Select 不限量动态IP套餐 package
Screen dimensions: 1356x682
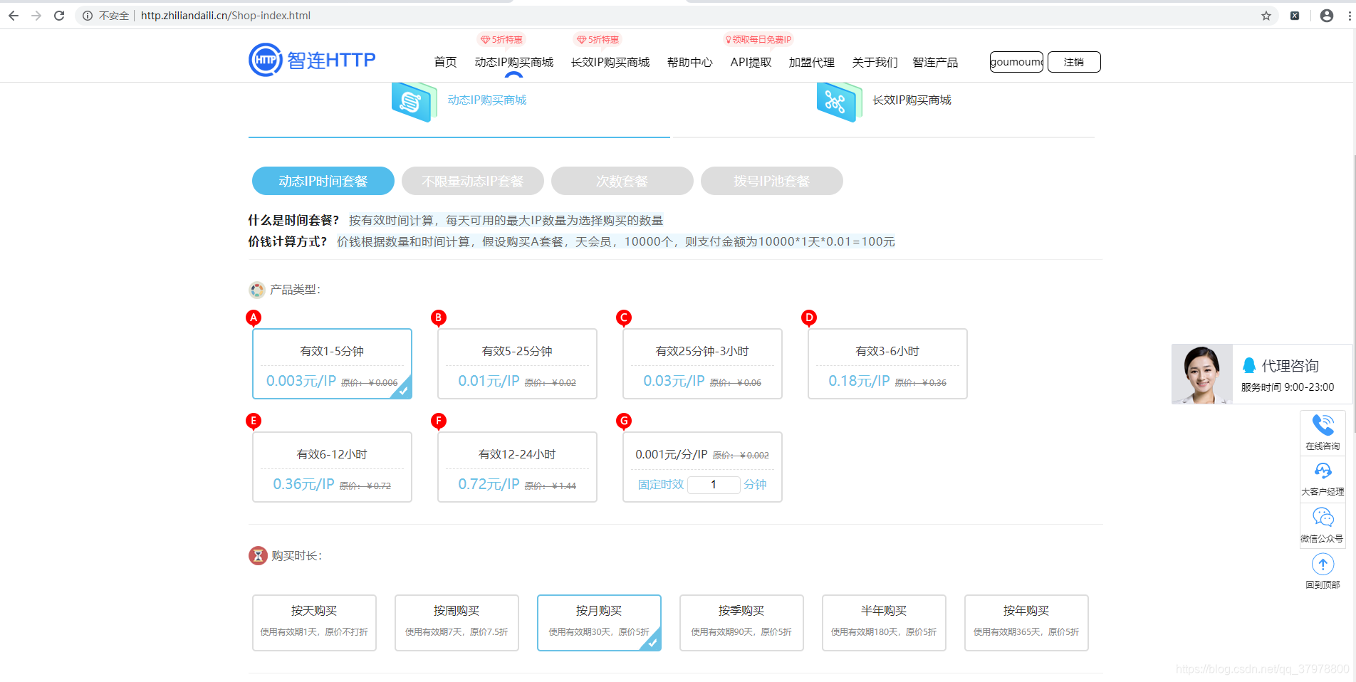click(472, 181)
